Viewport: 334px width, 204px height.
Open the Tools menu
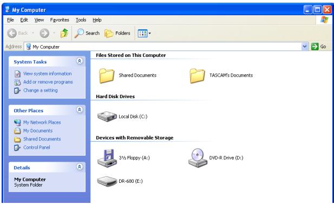tap(81, 20)
